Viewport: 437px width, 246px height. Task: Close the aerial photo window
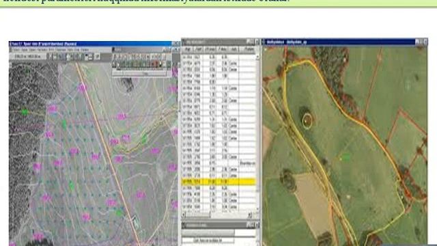(425, 42)
